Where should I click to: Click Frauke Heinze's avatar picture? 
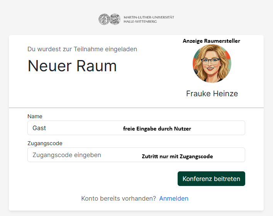click(x=212, y=64)
